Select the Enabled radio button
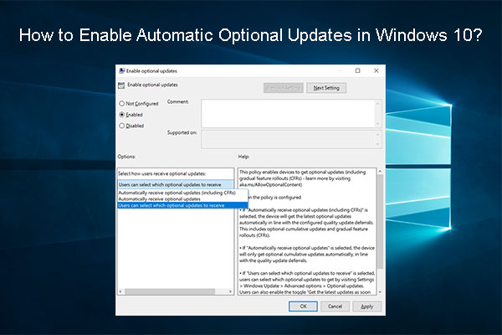Image resolution: width=502 pixels, height=335 pixels. [121, 115]
